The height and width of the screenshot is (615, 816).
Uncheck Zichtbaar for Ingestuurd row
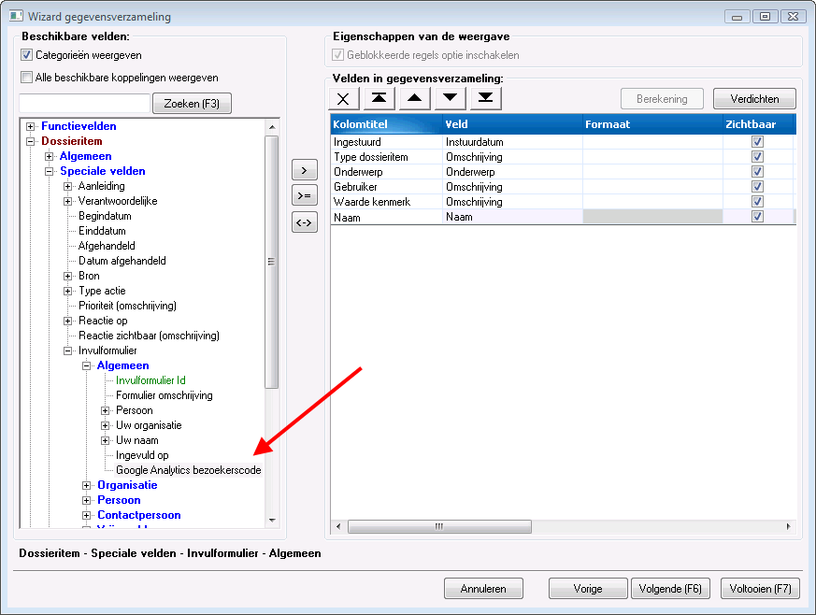click(757, 141)
